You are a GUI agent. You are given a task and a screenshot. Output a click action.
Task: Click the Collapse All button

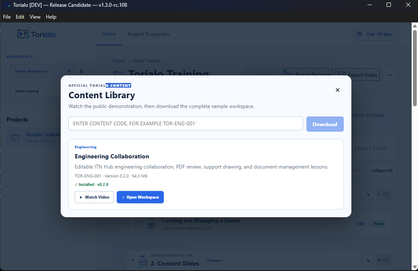pyautogui.click(x=382, y=171)
